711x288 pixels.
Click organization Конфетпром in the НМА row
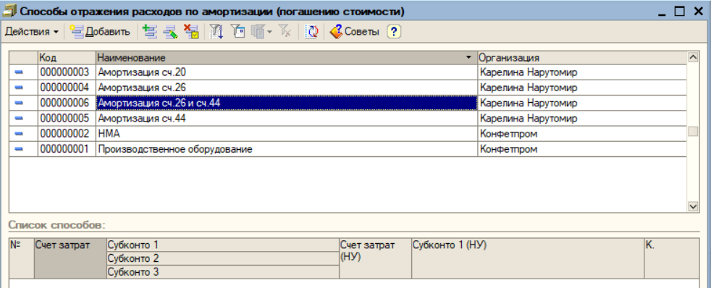click(x=582, y=134)
